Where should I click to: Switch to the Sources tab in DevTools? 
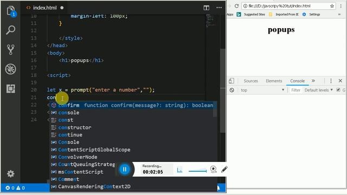pyautogui.click(x=250, y=81)
